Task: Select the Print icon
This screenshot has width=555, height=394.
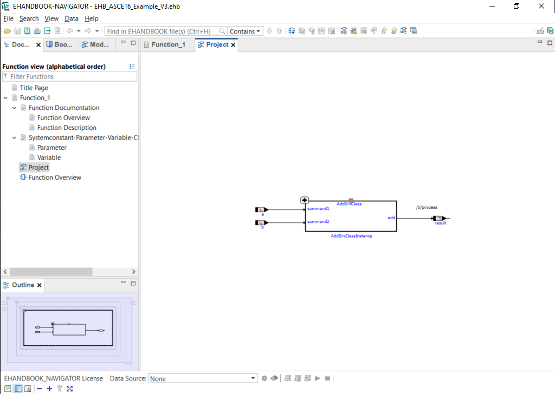Action: point(36,31)
